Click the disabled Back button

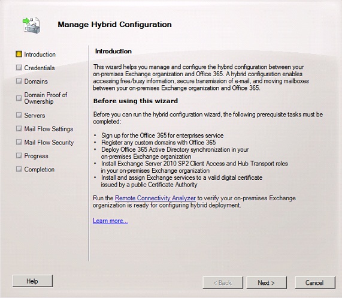click(x=223, y=283)
